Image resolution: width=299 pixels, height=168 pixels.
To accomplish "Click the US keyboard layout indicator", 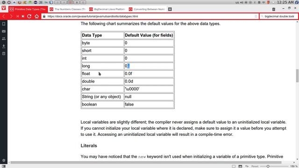I will coord(237,2).
